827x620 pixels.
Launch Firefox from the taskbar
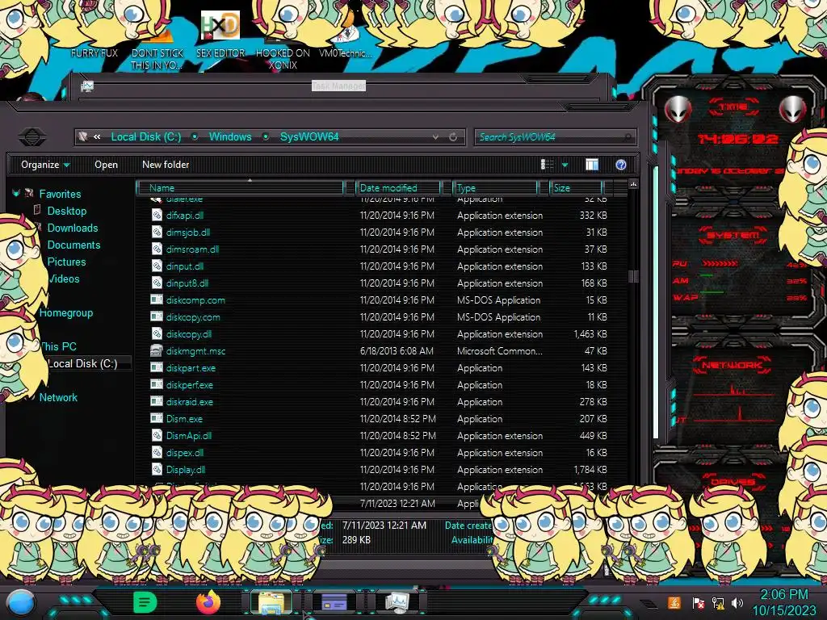(208, 602)
